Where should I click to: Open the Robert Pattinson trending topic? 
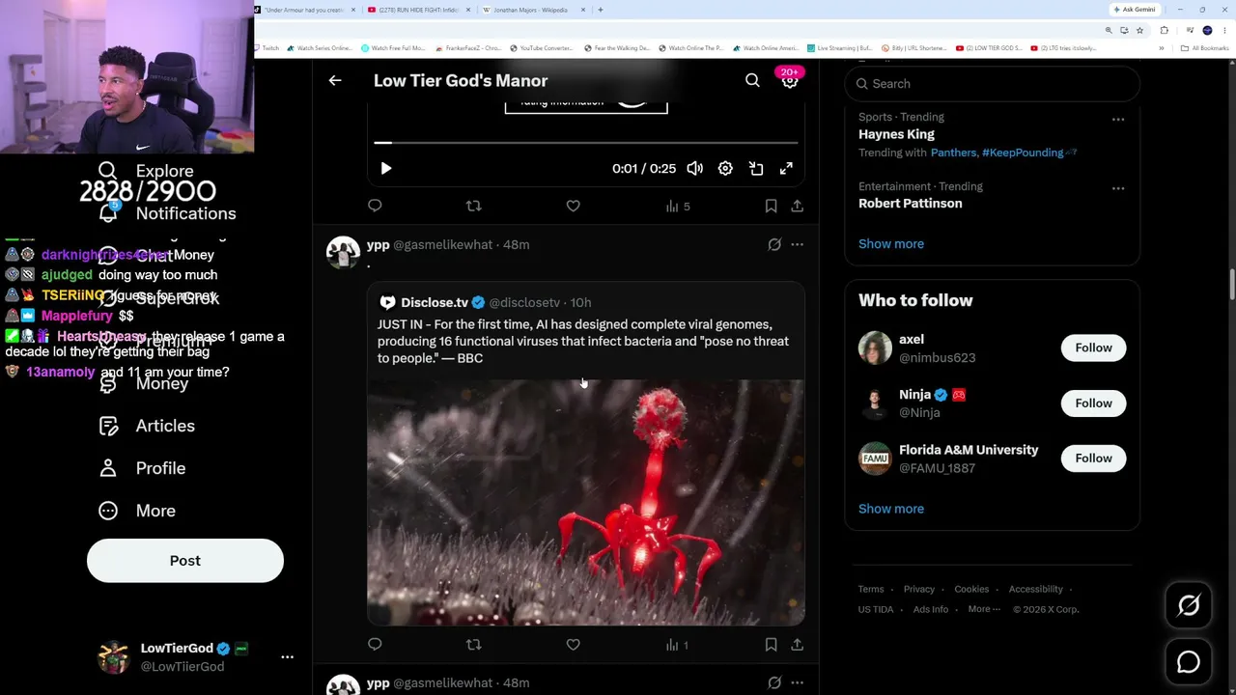[x=910, y=204]
